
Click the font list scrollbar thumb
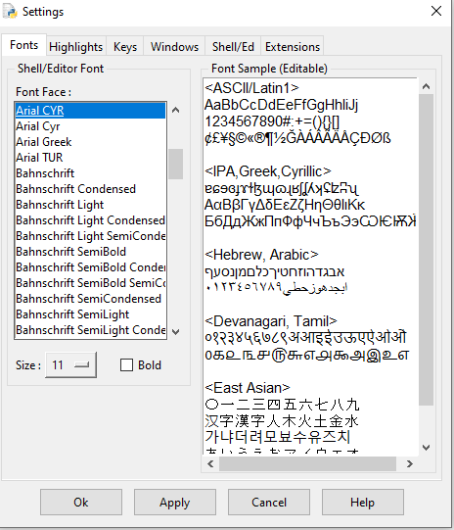pyautogui.click(x=175, y=164)
